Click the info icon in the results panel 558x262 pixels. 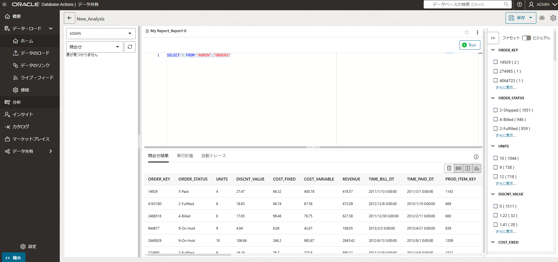point(476,157)
